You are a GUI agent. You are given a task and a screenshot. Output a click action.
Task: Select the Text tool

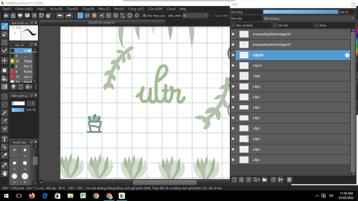point(4,139)
